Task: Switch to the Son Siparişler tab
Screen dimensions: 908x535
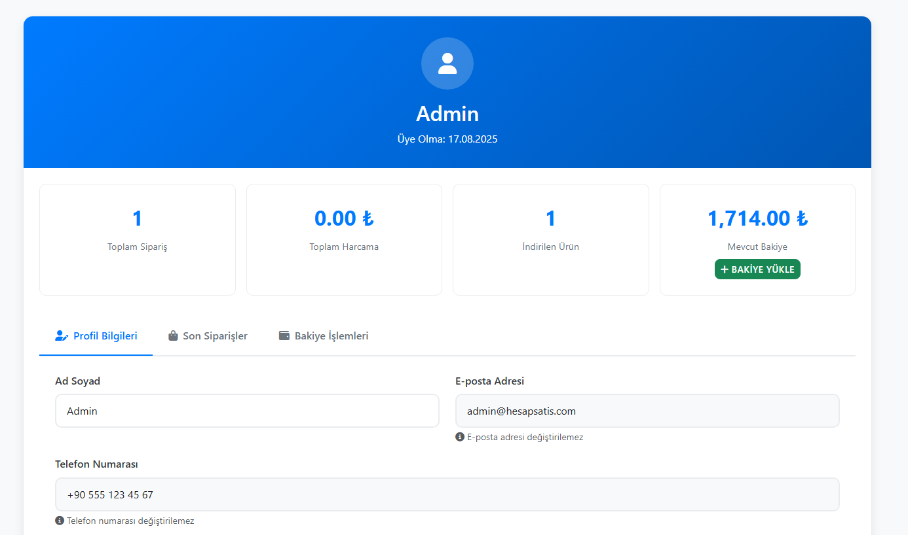Action: tap(208, 336)
